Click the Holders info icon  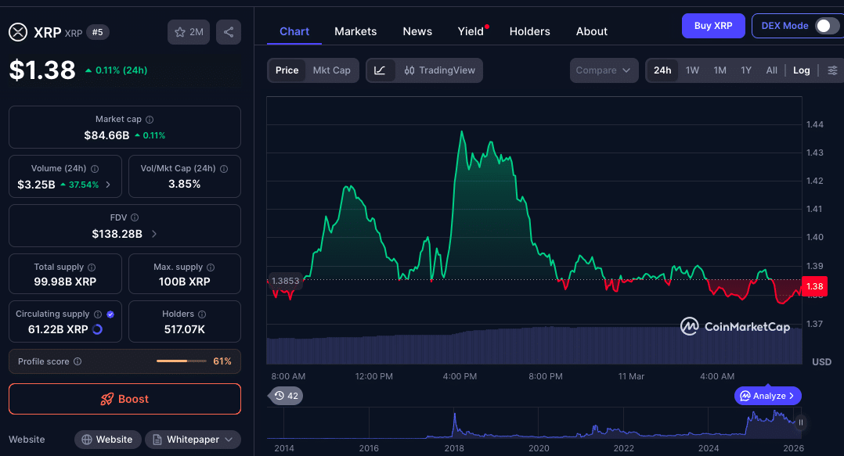point(202,314)
